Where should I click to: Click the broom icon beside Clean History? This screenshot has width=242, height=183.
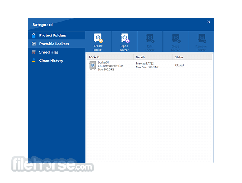[34, 60]
